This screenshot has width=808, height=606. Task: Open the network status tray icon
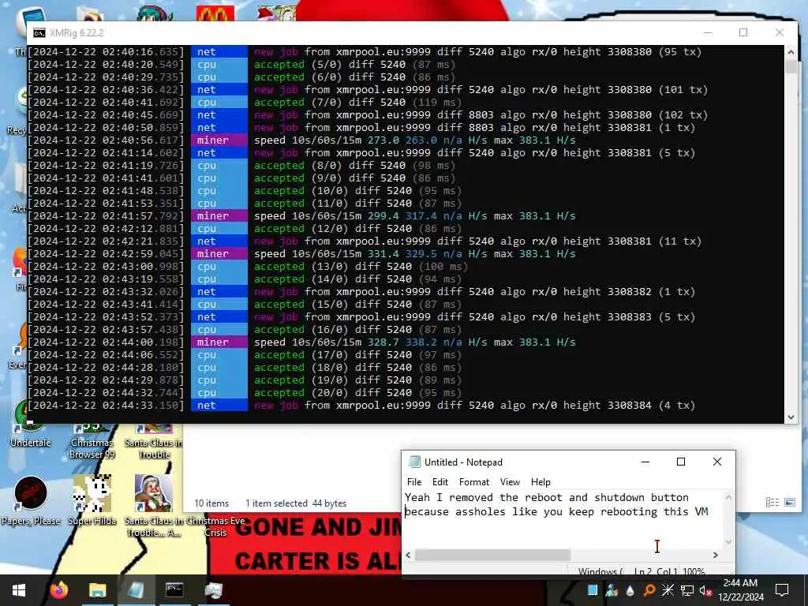(687, 590)
